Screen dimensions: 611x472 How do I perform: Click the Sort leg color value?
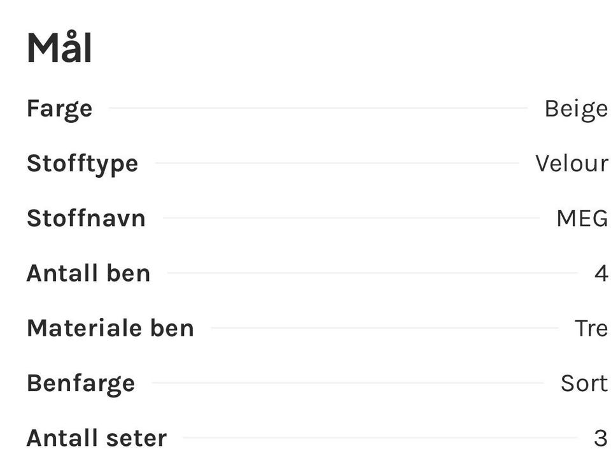tap(584, 383)
